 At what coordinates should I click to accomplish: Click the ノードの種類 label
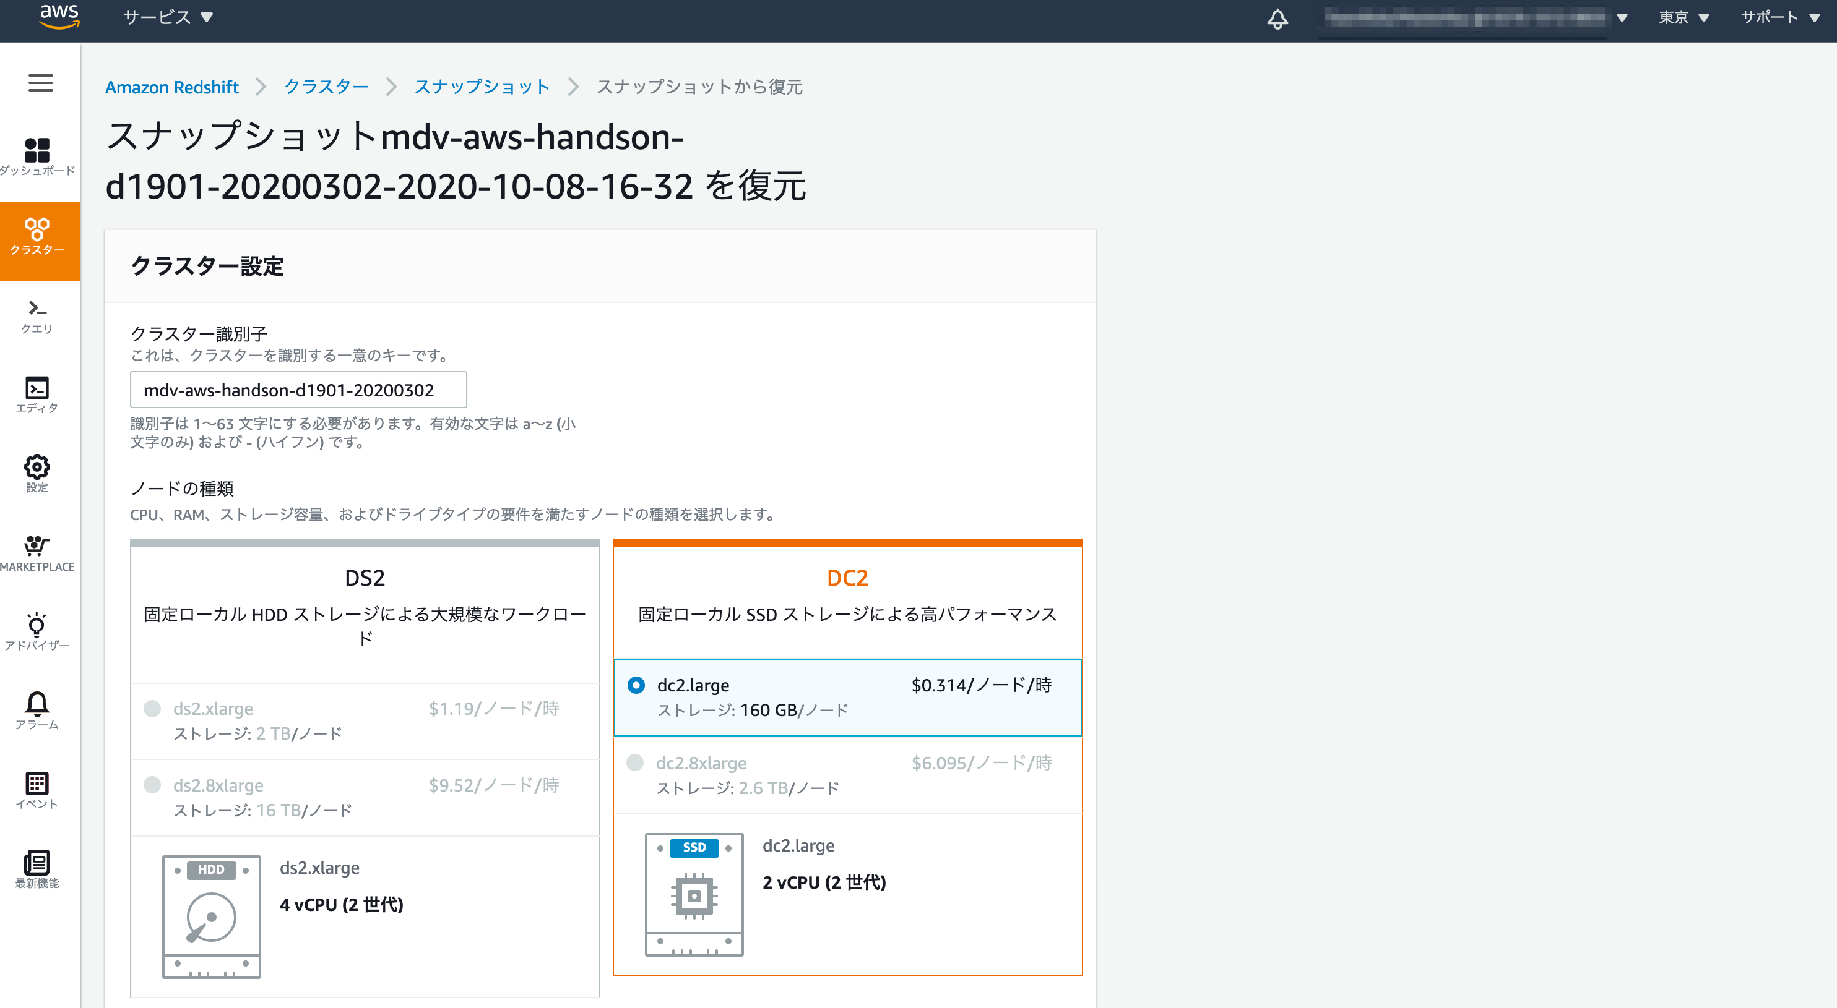click(x=182, y=489)
